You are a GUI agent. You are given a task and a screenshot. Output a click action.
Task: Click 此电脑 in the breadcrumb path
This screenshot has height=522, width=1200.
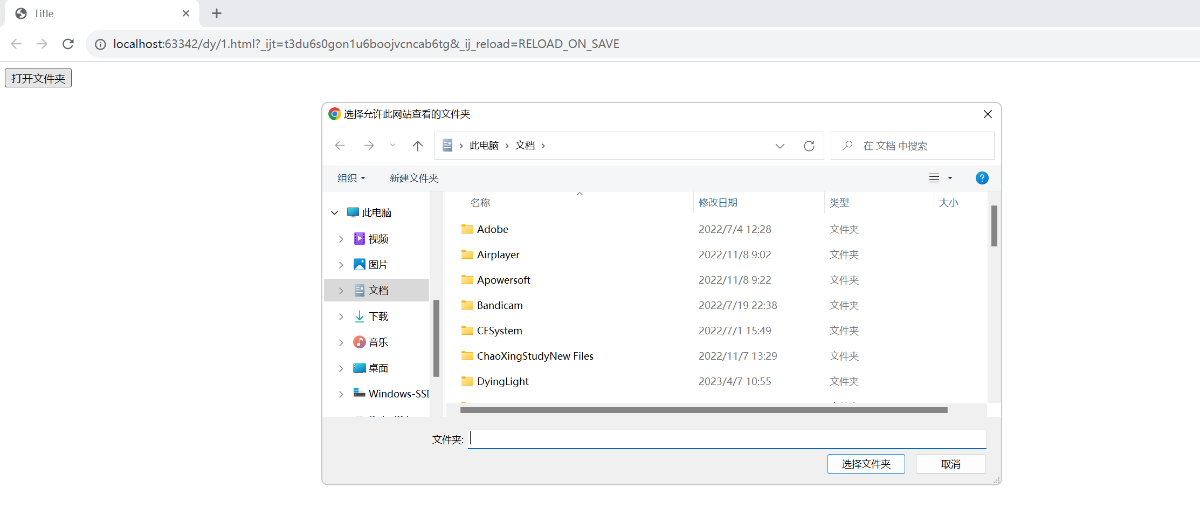(484, 146)
